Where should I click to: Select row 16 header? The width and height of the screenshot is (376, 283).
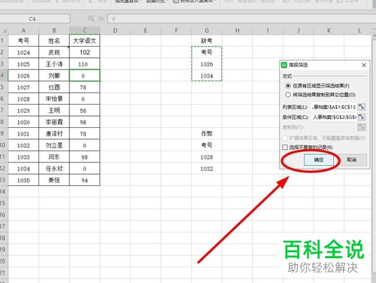(x=3, y=215)
